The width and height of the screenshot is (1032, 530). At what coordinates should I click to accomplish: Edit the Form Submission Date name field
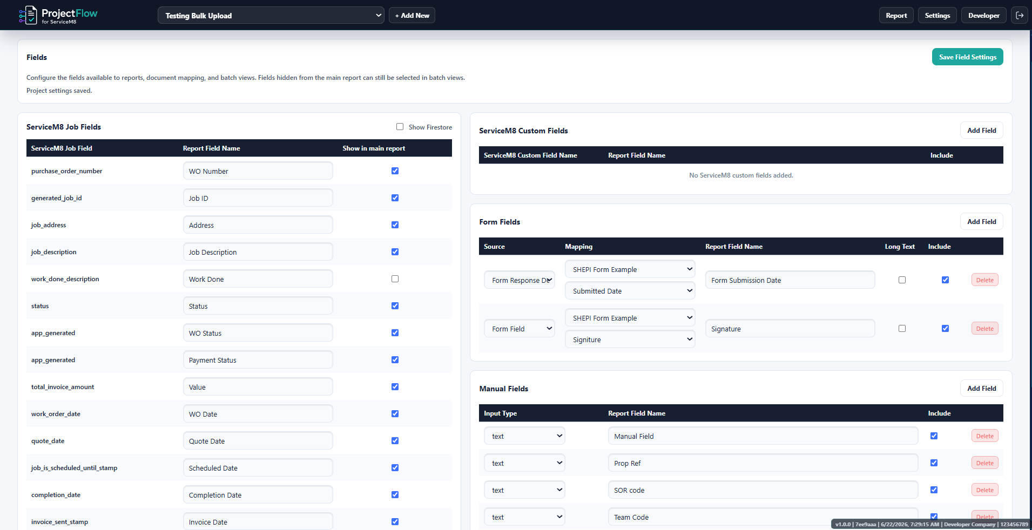coord(790,280)
